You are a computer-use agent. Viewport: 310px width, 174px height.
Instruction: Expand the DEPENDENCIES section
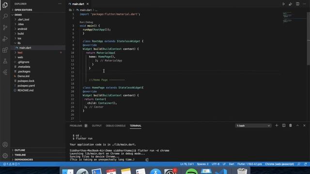tap(24, 159)
